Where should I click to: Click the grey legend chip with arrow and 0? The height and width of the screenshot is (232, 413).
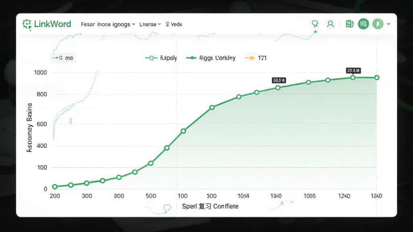63,58
